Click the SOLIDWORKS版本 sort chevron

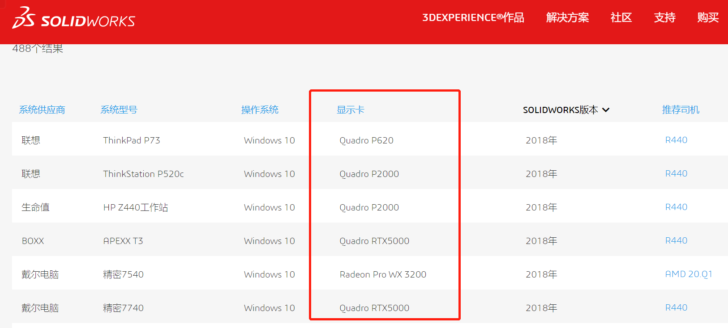(606, 110)
